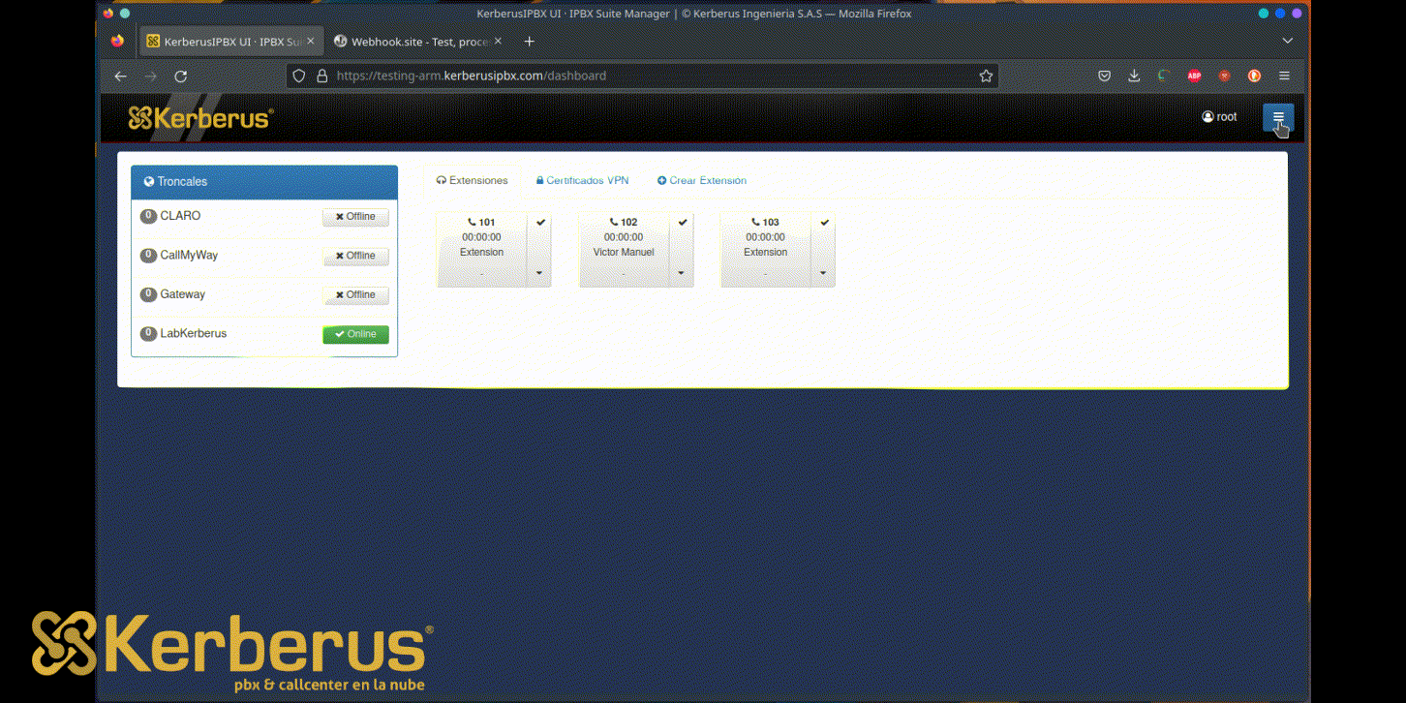
Task: Expand dropdown arrow on extension 103
Action: pos(823,273)
